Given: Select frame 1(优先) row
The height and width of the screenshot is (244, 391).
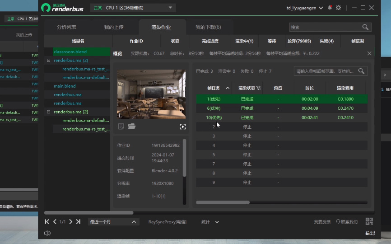Looking at the screenshot, I should [x=282, y=99].
